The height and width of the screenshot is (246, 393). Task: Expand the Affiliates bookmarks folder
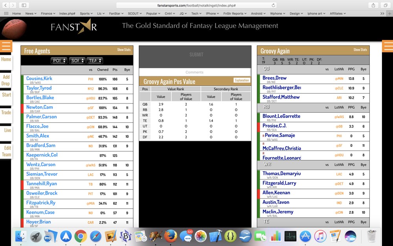(338, 13)
